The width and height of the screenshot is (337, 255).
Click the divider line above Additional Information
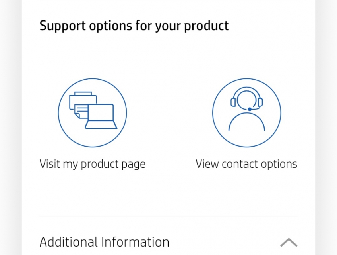click(x=168, y=216)
